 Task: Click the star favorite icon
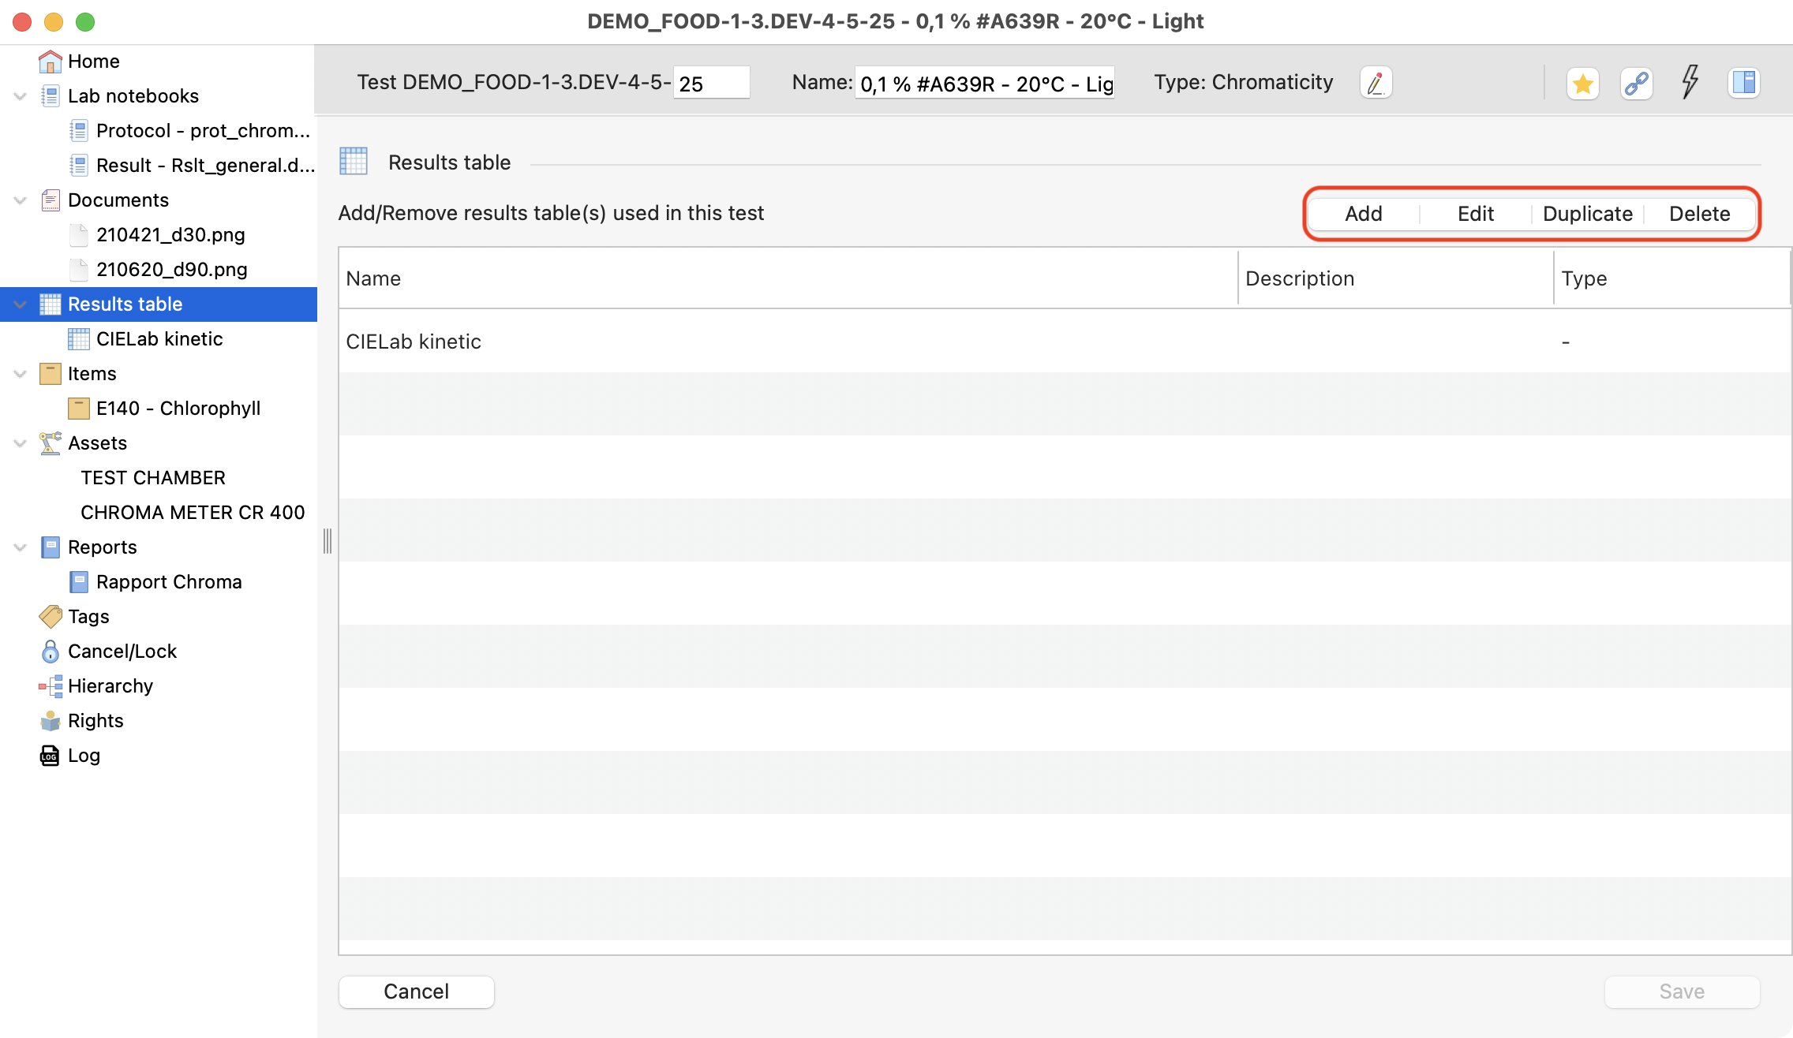click(x=1582, y=83)
